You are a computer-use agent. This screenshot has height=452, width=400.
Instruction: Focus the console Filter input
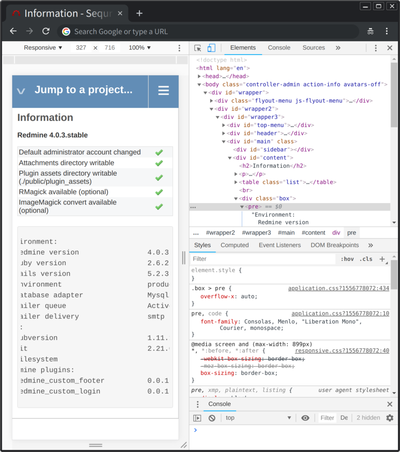click(x=327, y=417)
